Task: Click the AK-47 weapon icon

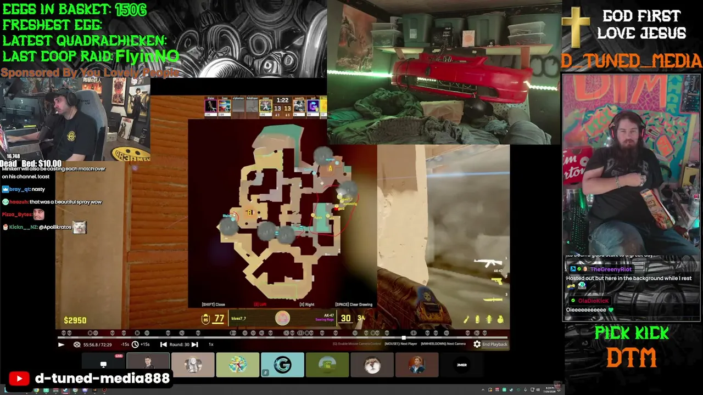Action: pyautogui.click(x=488, y=263)
